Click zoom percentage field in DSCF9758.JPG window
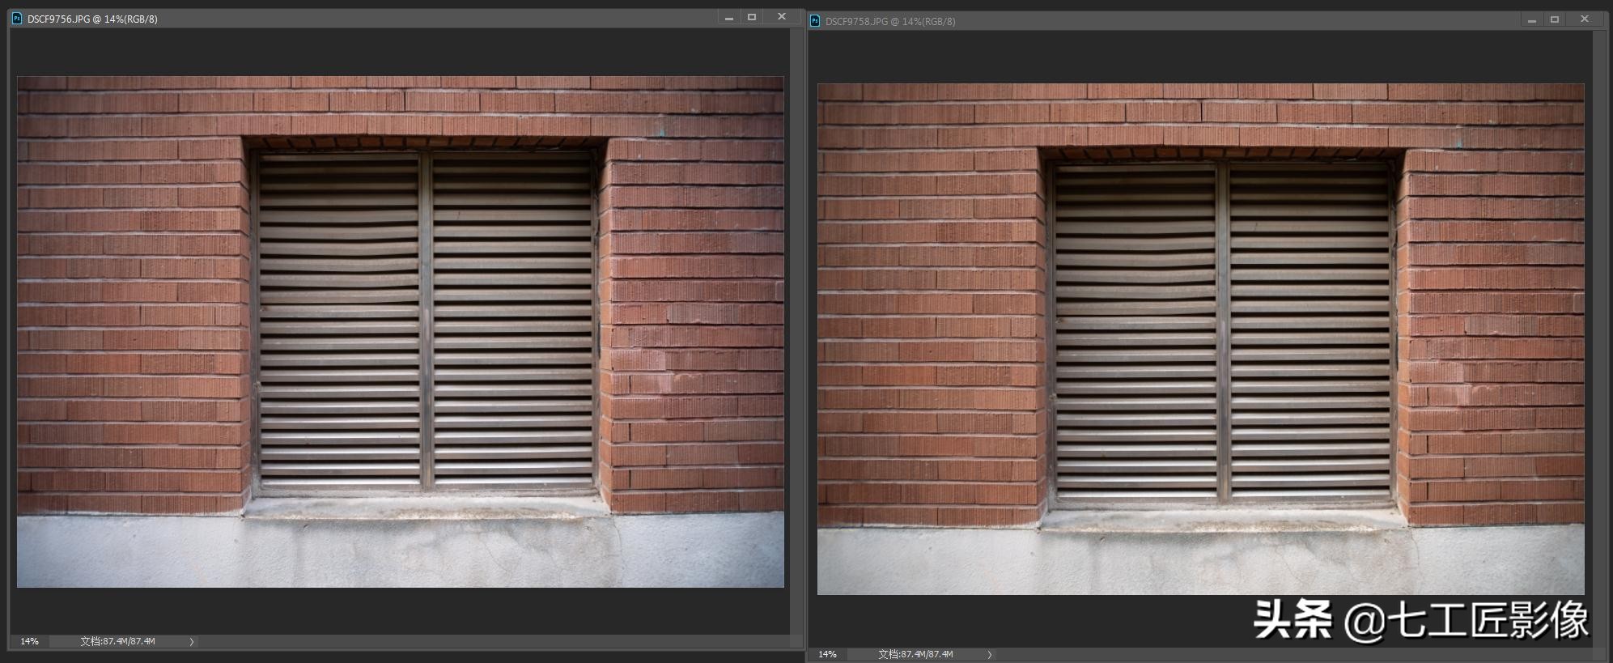1613x663 pixels. pyautogui.click(x=827, y=654)
